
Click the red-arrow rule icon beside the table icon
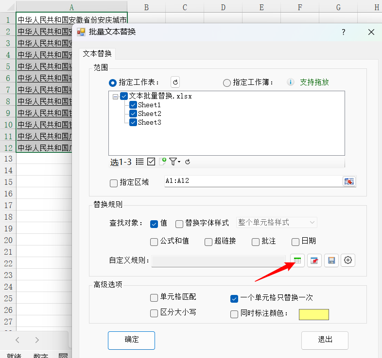314,260
